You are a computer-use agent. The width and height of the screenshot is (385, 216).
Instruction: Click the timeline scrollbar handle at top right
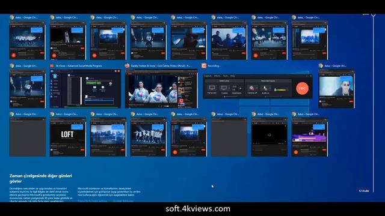click(x=373, y=15)
